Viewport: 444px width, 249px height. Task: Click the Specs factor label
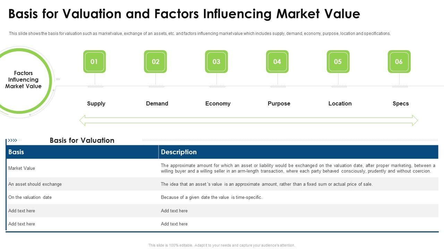point(401,103)
